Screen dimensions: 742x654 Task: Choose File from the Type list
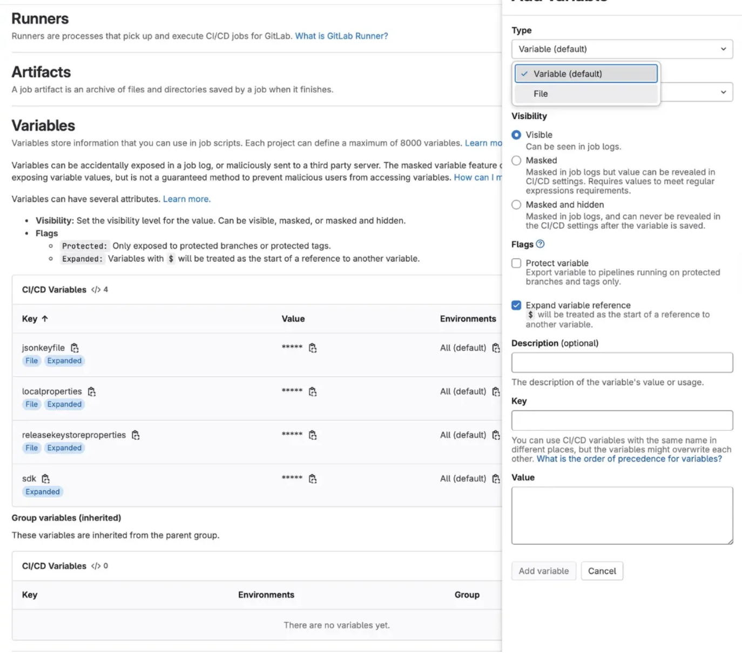tap(586, 94)
